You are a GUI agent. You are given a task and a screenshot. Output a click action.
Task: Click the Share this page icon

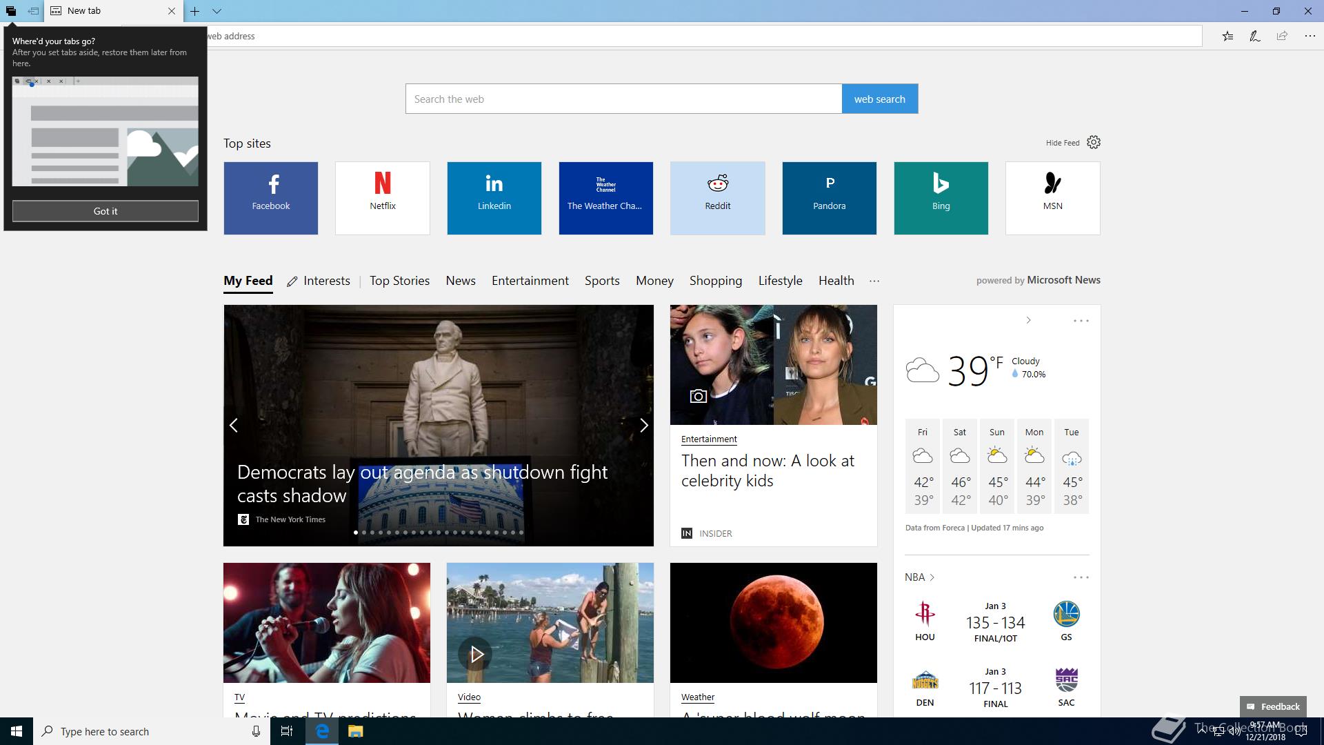coord(1282,36)
